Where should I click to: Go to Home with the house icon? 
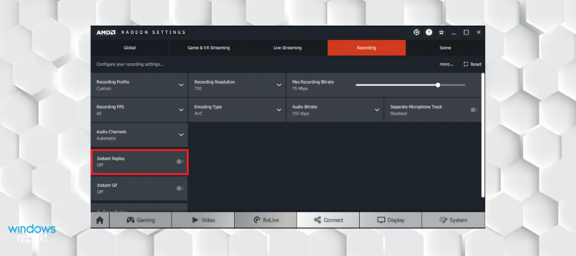coord(100,220)
